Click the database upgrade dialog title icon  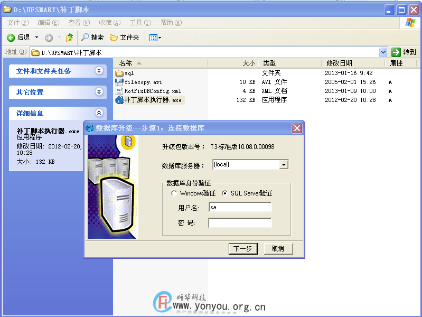[90, 128]
